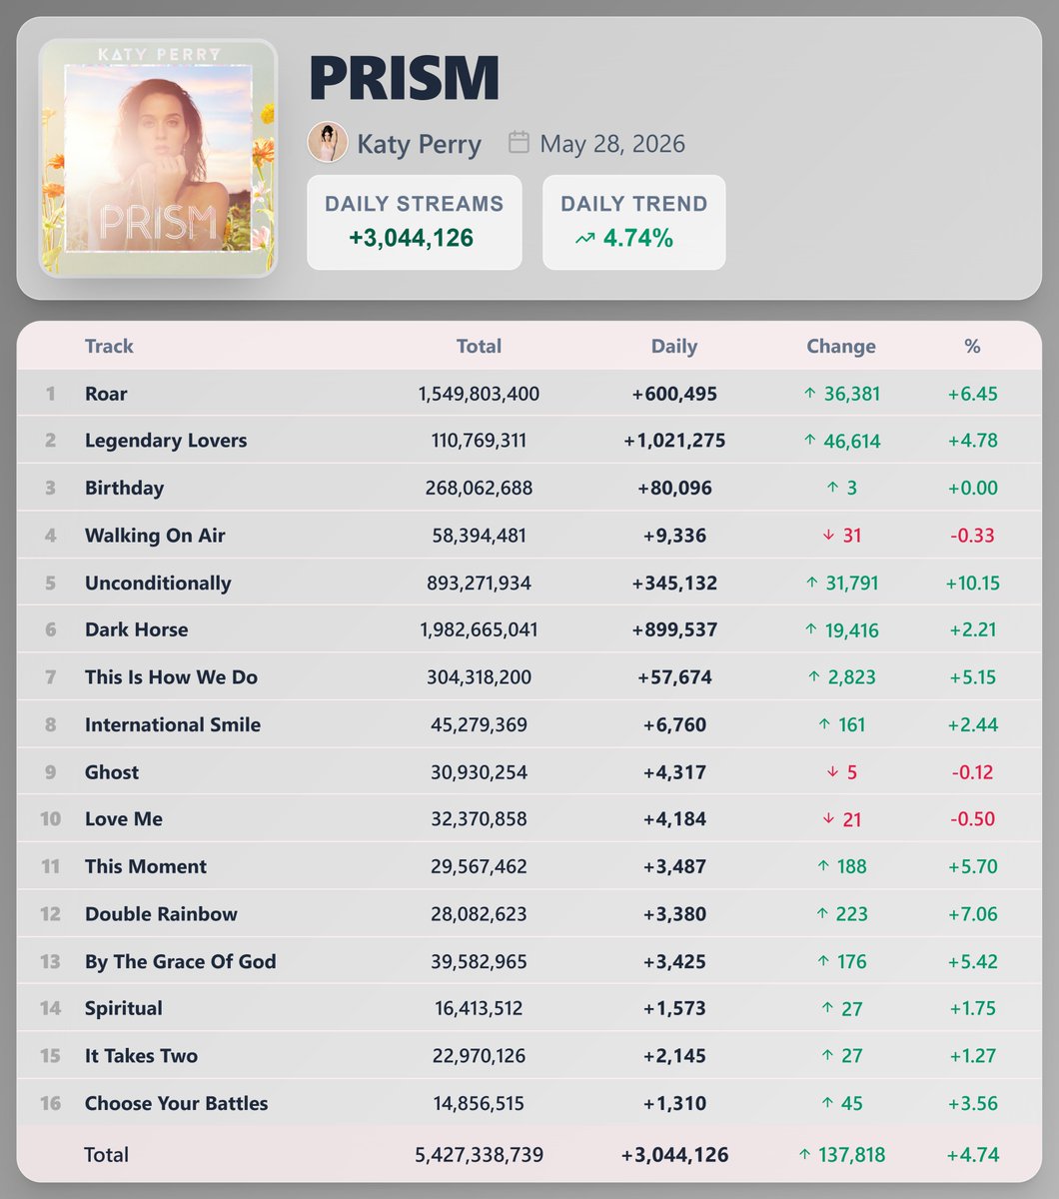Screen dimensions: 1059x1199
Task: Select the Choose Your Battles track name
Action: tap(177, 1103)
